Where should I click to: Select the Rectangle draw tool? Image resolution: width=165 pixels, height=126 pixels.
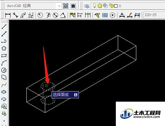(x=4, y=56)
